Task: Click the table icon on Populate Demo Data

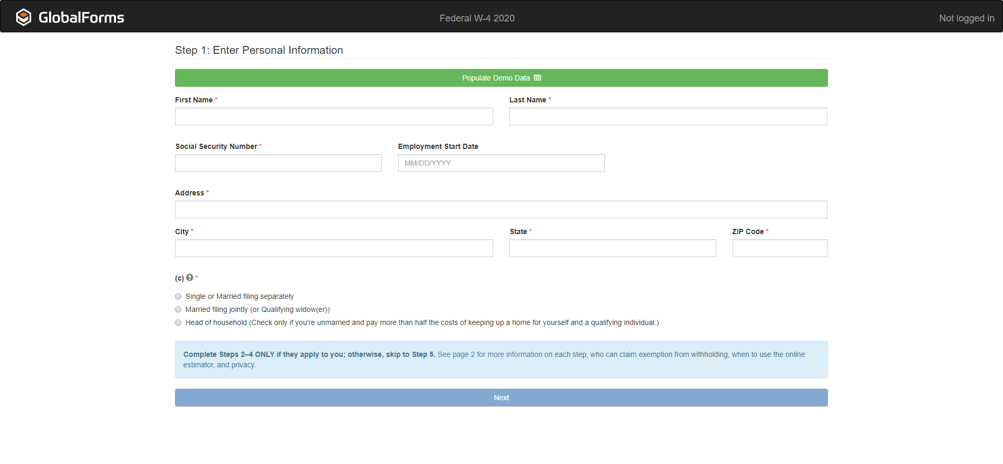Action: tap(538, 78)
